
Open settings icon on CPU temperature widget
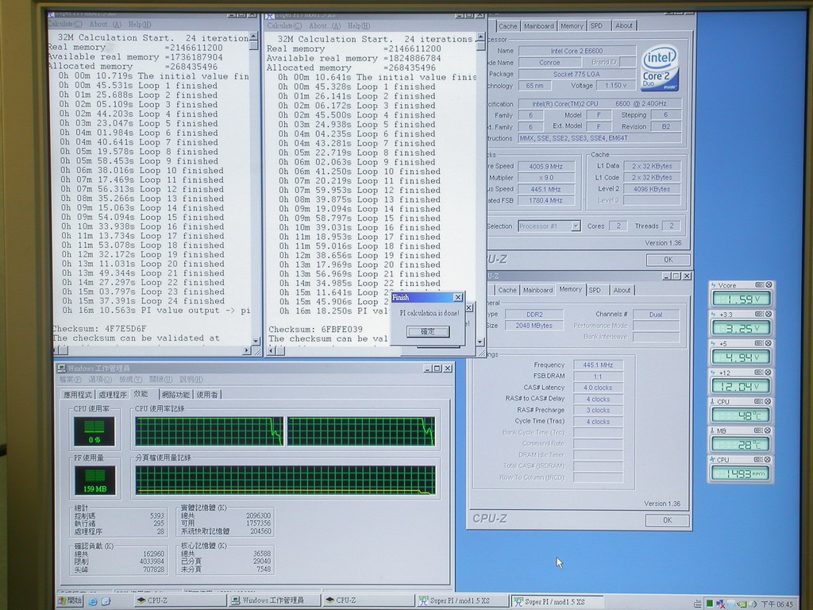tap(759, 402)
